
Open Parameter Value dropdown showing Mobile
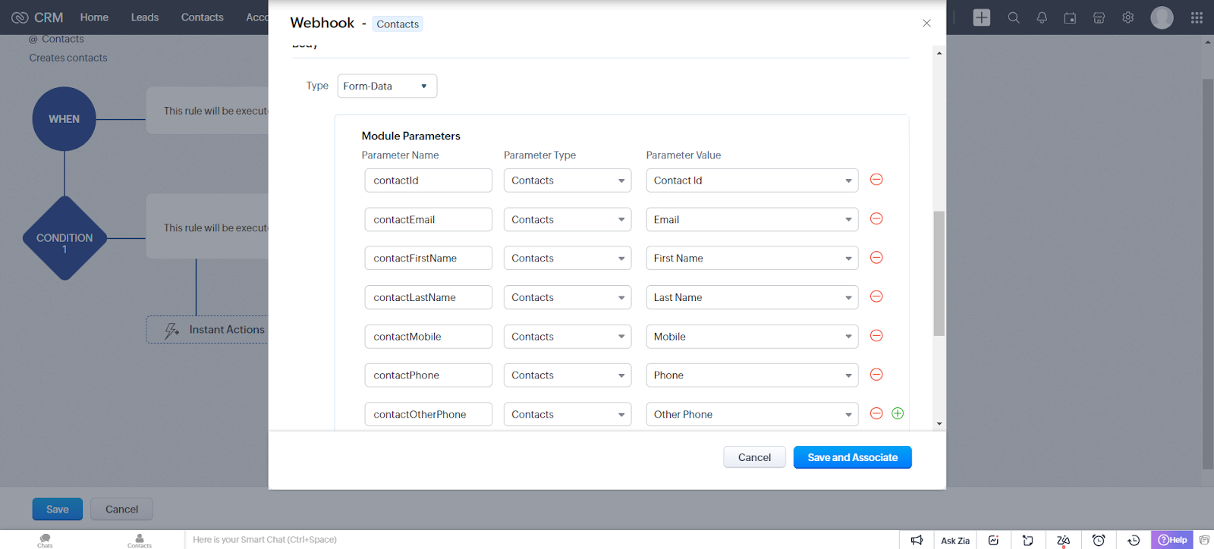coord(752,337)
